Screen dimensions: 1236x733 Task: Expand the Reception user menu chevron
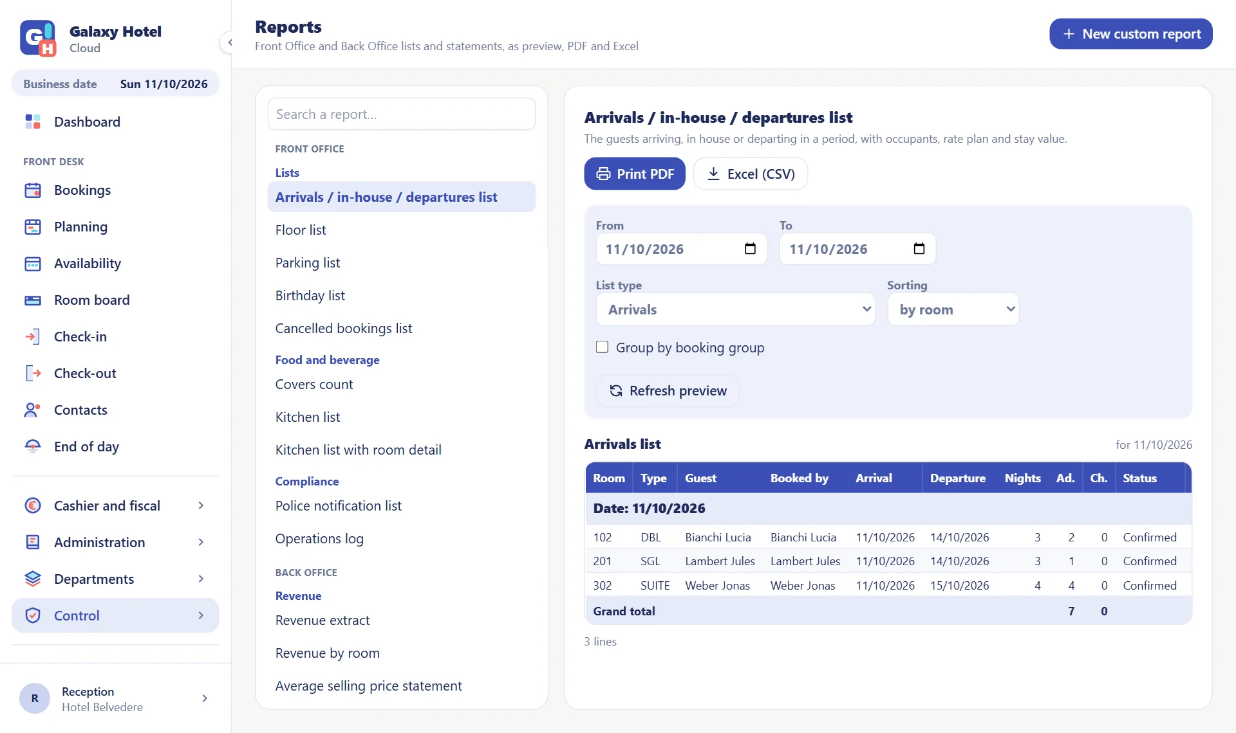(205, 698)
